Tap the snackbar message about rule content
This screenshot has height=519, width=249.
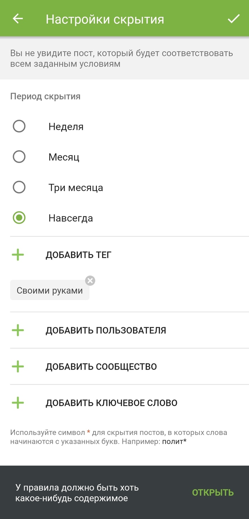(x=77, y=493)
